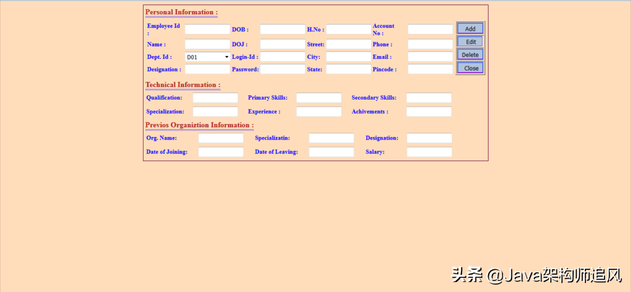The height and width of the screenshot is (292, 631).
Task: Select the Org. Name input field
Action: coord(221,138)
